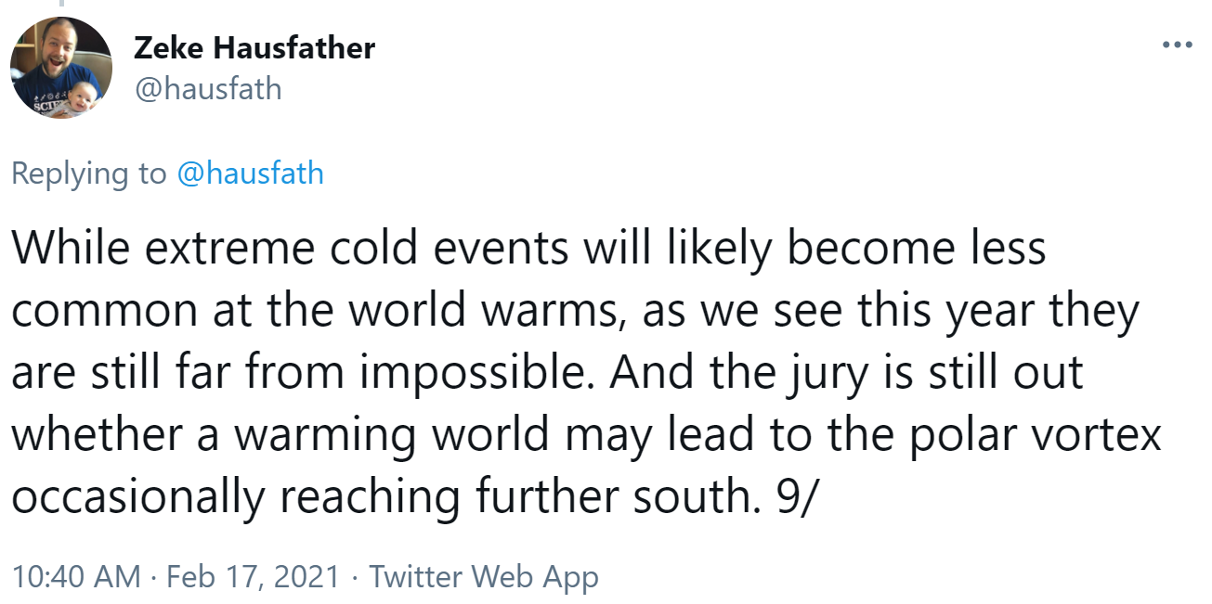
Task: Click Zeke Hausfather's profile avatar
Action: point(61,67)
